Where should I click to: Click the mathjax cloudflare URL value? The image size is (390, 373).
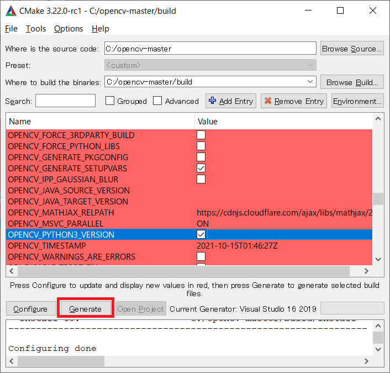point(284,213)
